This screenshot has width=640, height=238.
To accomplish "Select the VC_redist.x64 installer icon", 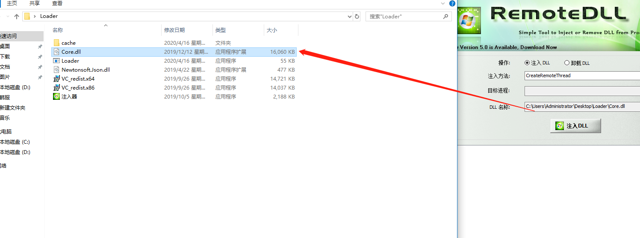I will click(x=56, y=78).
